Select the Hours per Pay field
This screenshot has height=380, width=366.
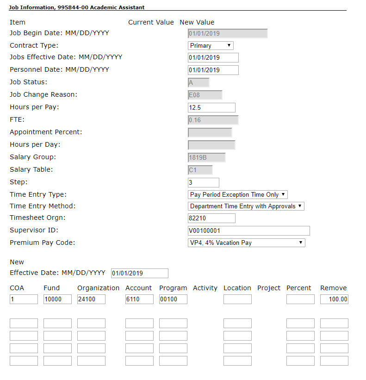click(211, 107)
